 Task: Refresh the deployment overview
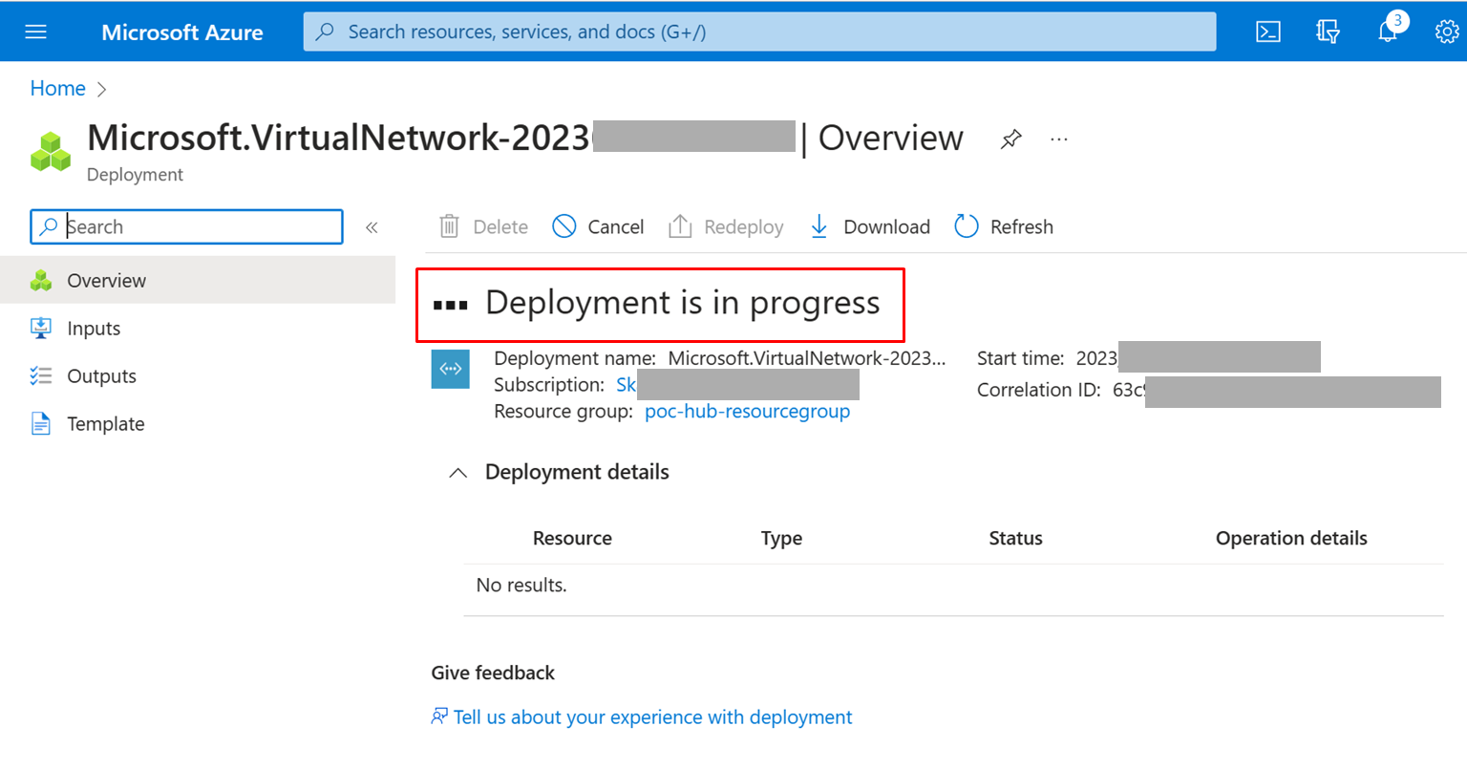point(1004,226)
